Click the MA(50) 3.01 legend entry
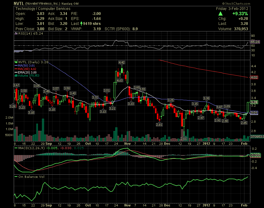The height and width of the screenshot is (208, 264). [26, 65]
